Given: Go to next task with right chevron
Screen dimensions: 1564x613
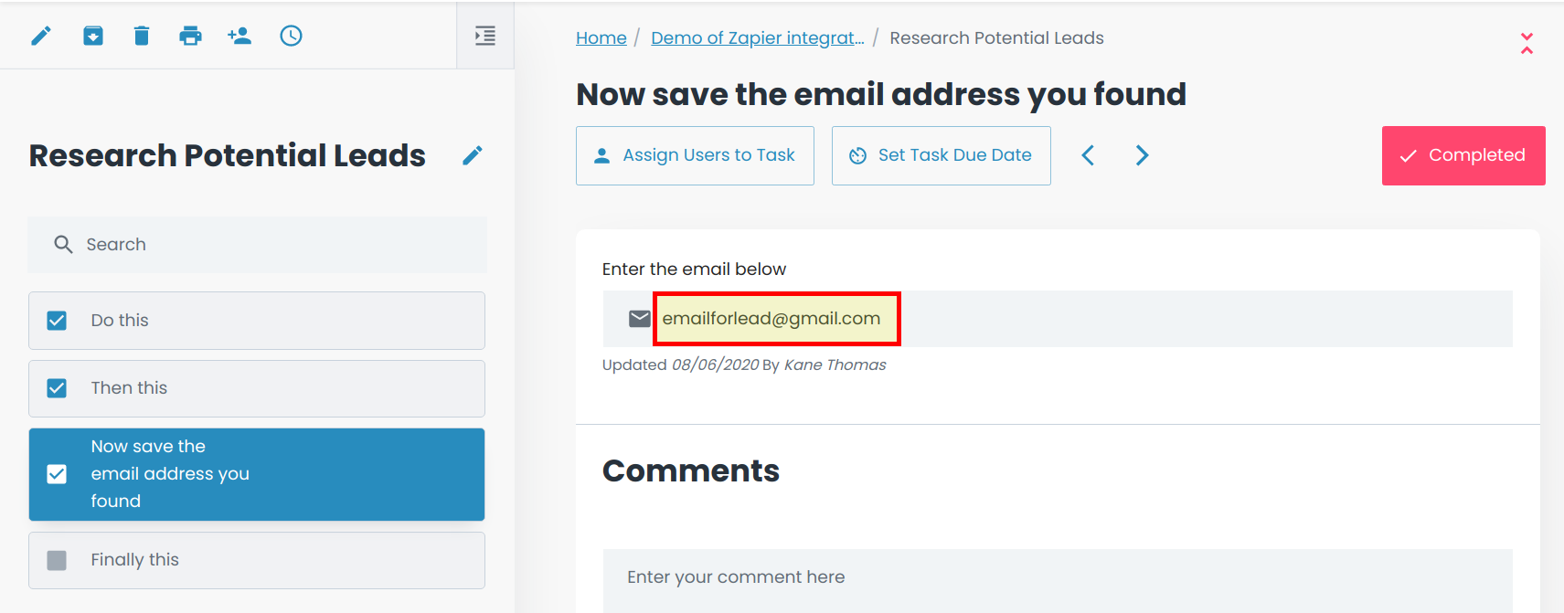Looking at the screenshot, I should (x=1142, y=155).
